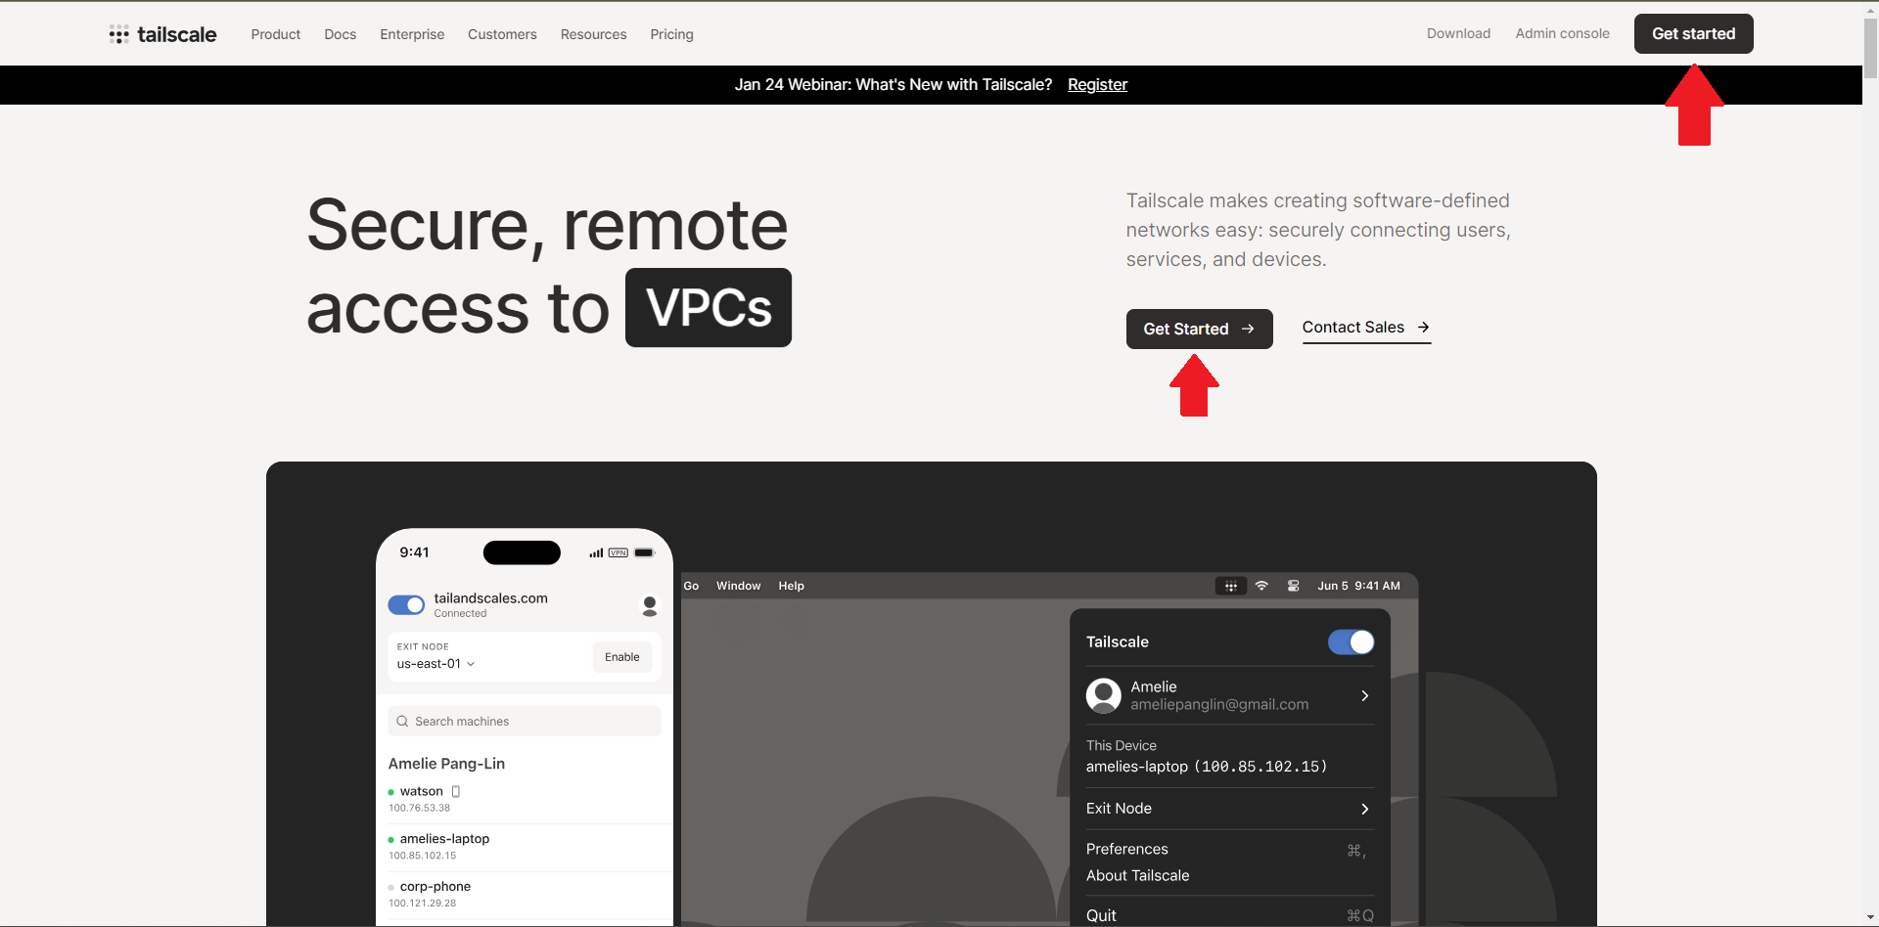Open the Customers page
The height and width of the screenshot is (927, 1879).
pos(502,34)
